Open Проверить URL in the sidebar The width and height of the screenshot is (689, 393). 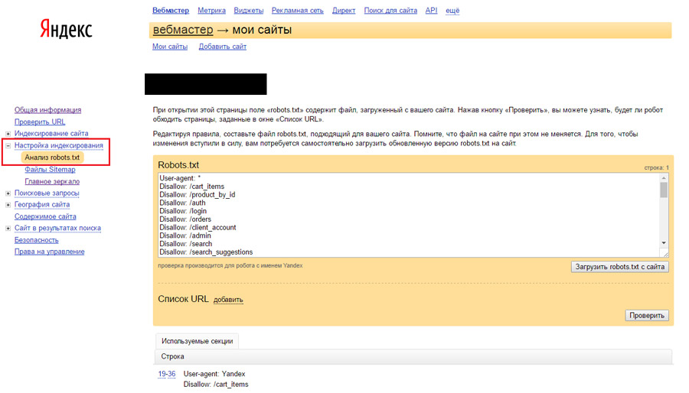point(40,122)
